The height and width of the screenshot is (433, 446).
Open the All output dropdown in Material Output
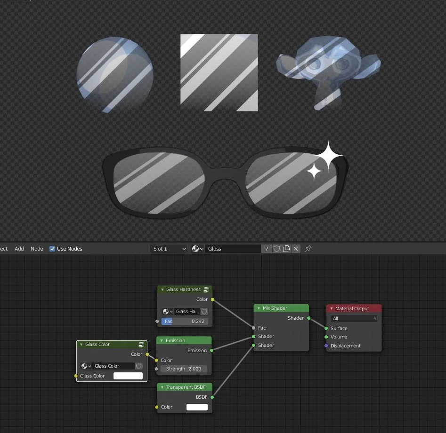[x=353, y=318]
